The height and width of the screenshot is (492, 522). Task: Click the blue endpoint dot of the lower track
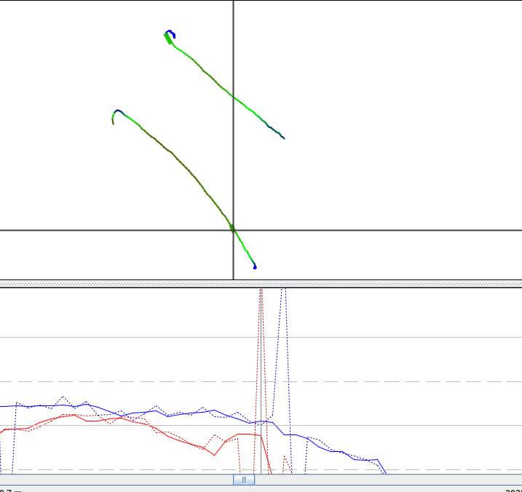pos(255,267)
